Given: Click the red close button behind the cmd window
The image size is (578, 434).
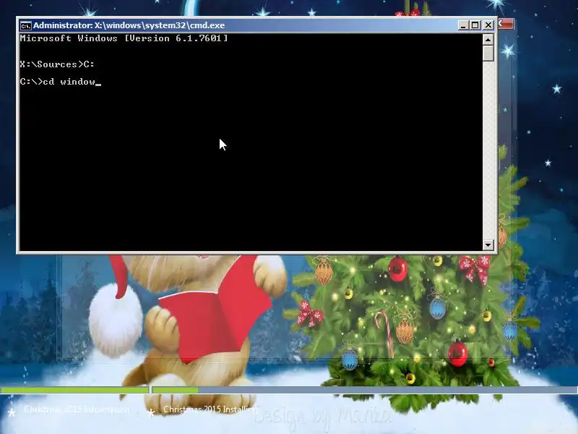Looking at the screenshot, I should coord(506,24).
